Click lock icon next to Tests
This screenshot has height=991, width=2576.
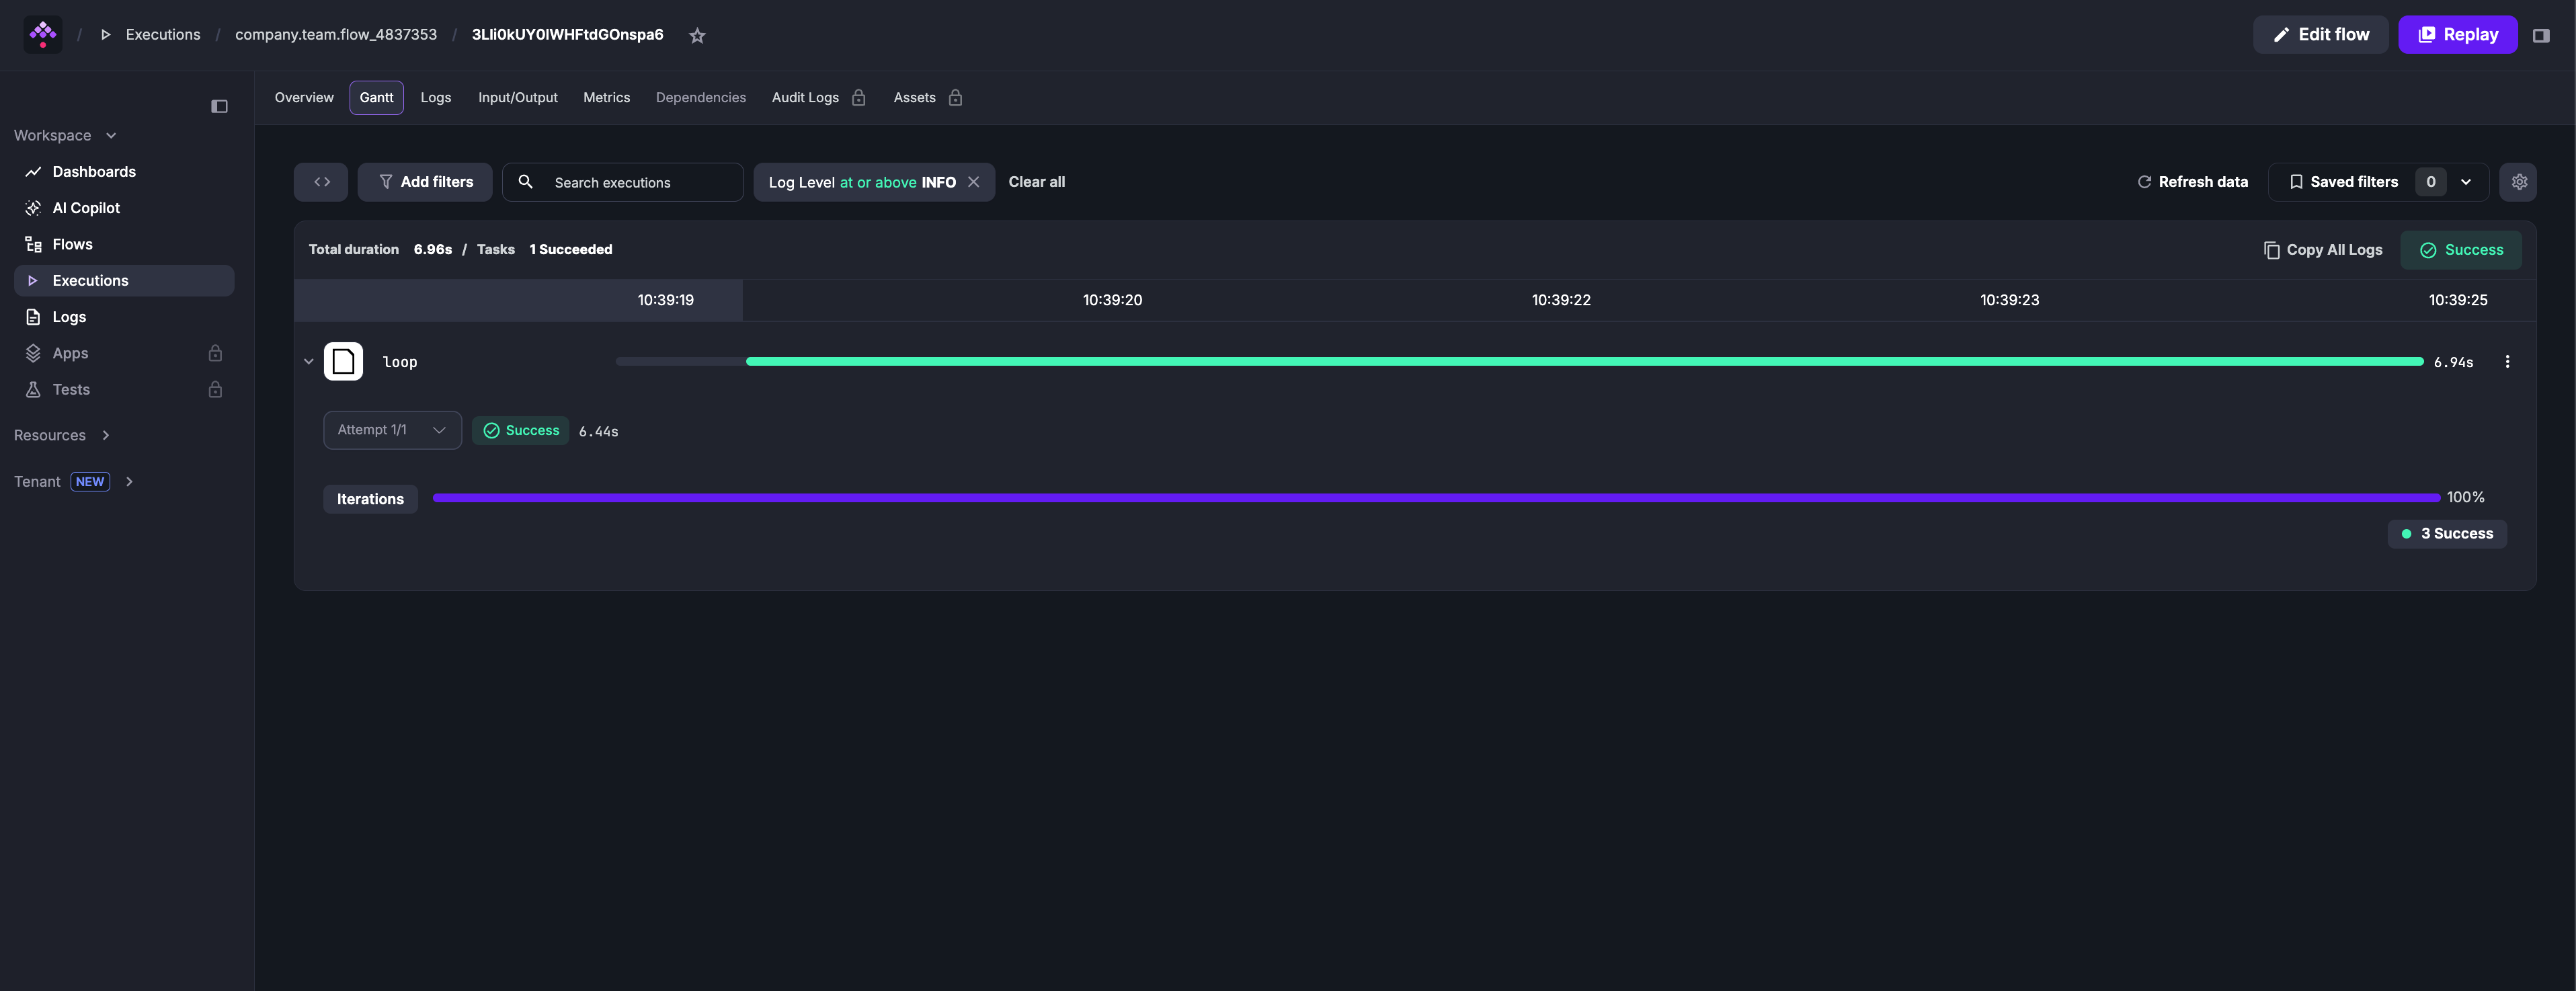(x=215, y=389)
